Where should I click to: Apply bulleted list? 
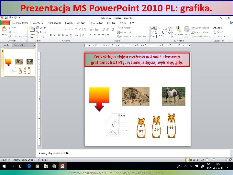[x=91, y=29]
